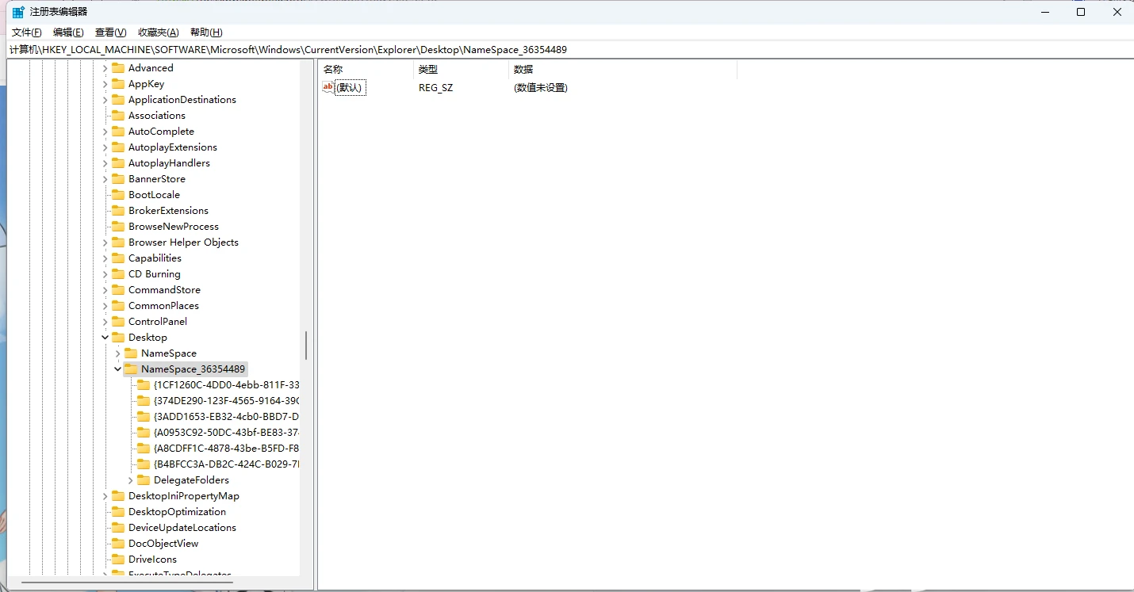Expand the AutoComplete key
1134x592 pixels.
105,132
